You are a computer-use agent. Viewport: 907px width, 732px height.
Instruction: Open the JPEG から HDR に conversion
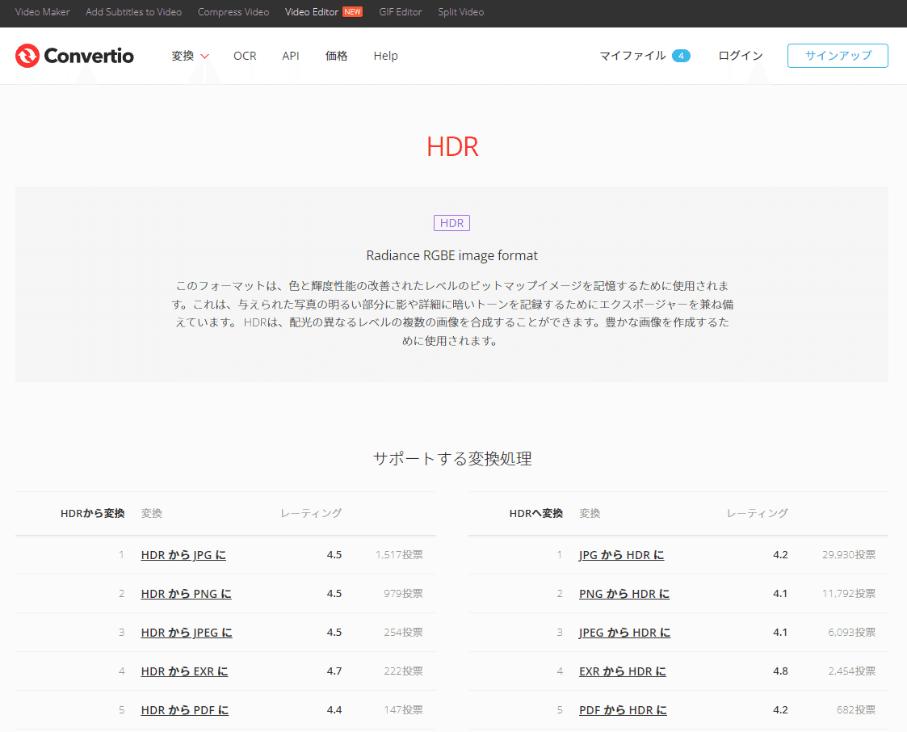624,633
